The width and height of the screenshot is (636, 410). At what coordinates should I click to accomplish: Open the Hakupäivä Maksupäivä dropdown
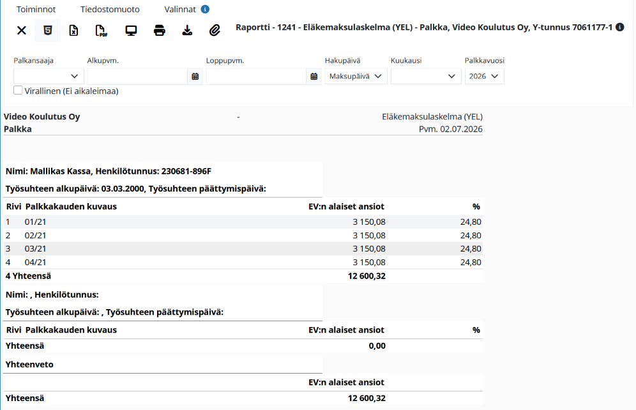[x=356, y=76]
